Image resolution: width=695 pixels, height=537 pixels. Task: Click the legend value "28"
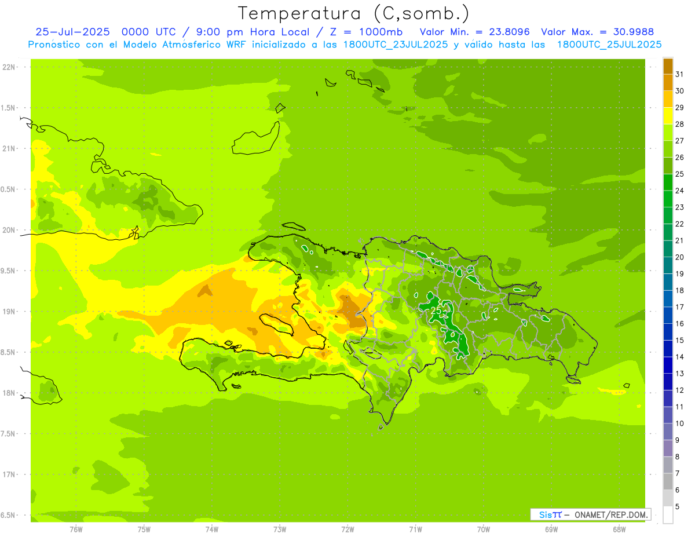click(680, 124)
